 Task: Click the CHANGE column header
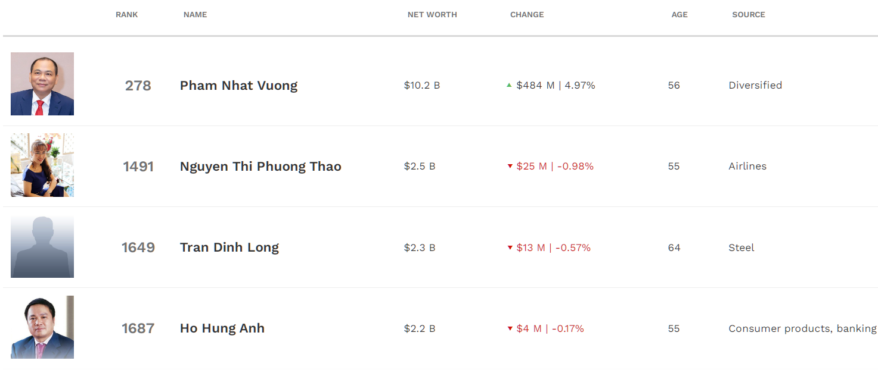pos(527,14)
